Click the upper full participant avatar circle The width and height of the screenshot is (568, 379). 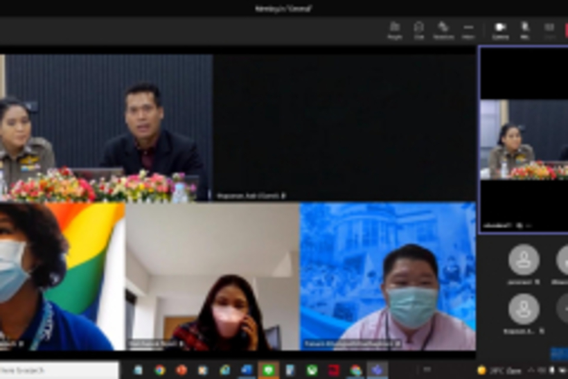click(x=524, y=260)
